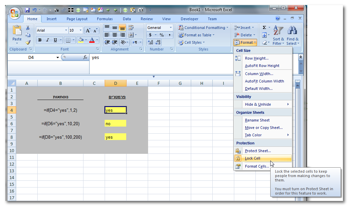Toggle Italic formatting
The height and width of the screenshot is (206, 348).
pos(47,40)
